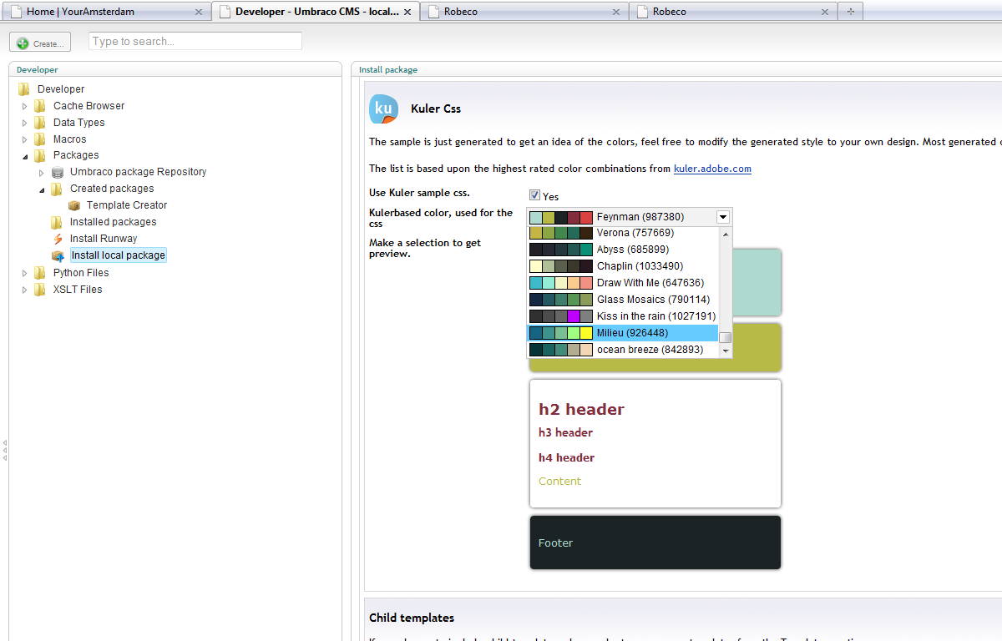Screen dimensions: 1002x641
Task: Click the dropdown list scroll up arrow
Action: 726,234
